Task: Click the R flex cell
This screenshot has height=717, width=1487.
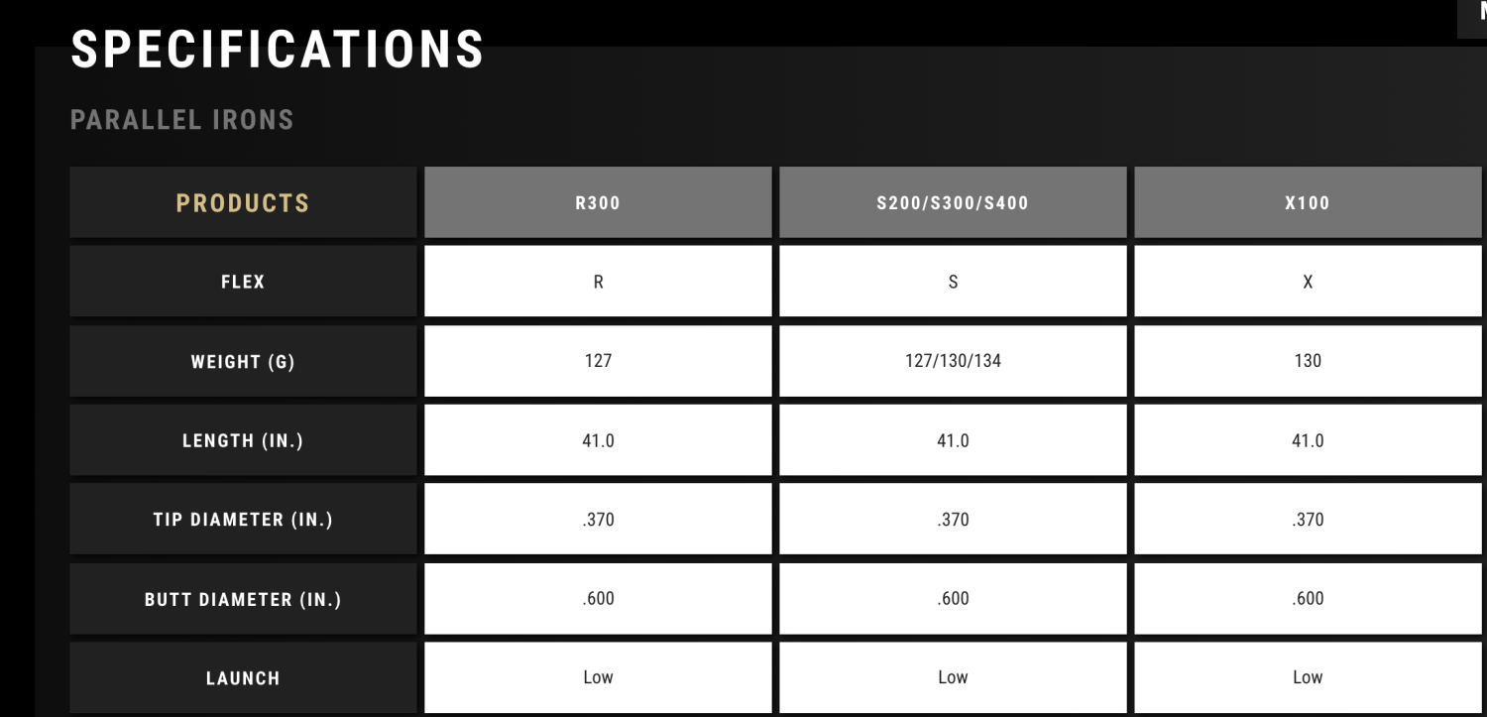Action: coord(598,282)
